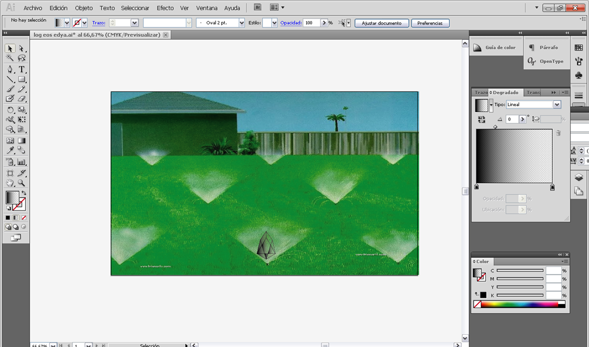Switch toolbox paint mode to Gradient

pos(16,217)
